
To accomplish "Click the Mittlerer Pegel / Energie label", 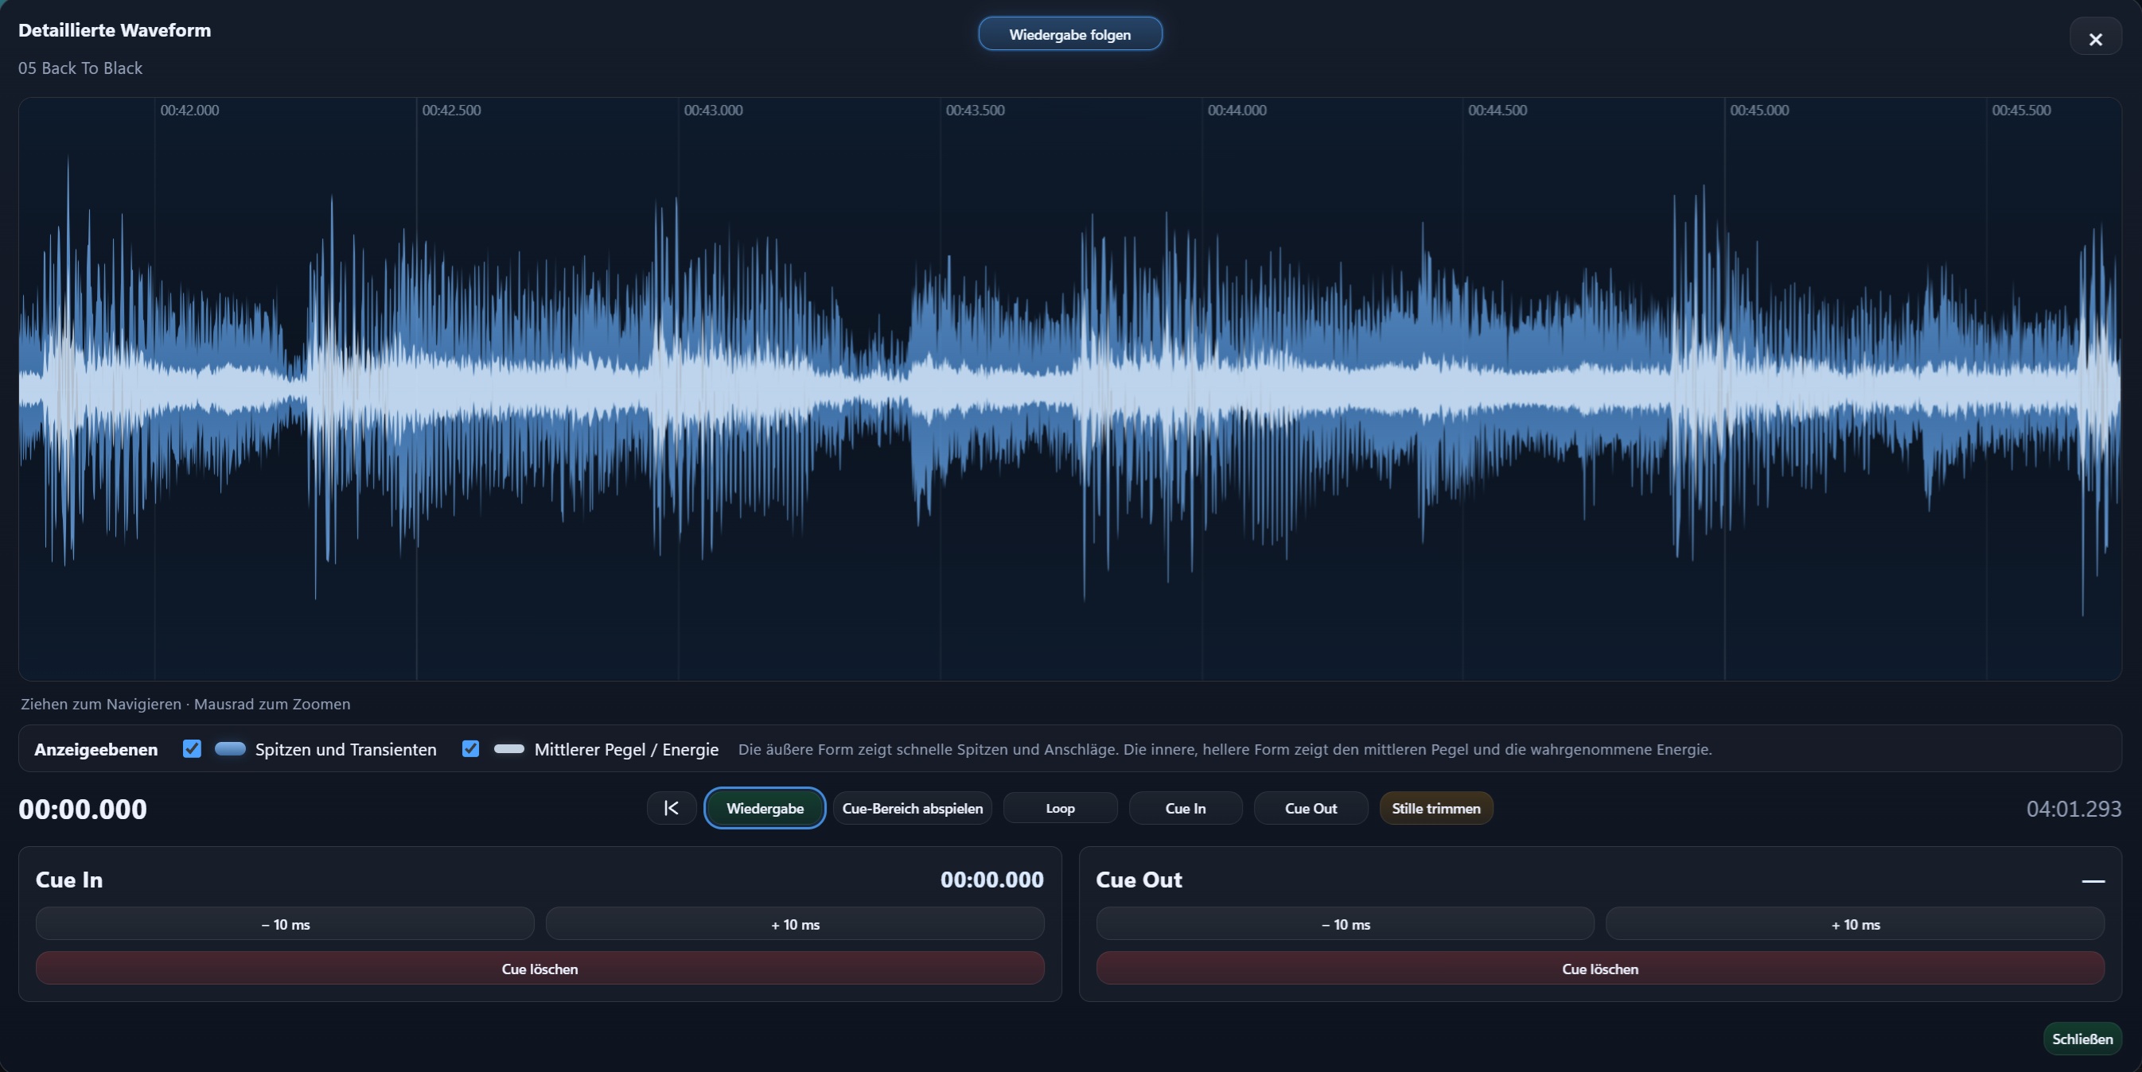I will 626,749.
